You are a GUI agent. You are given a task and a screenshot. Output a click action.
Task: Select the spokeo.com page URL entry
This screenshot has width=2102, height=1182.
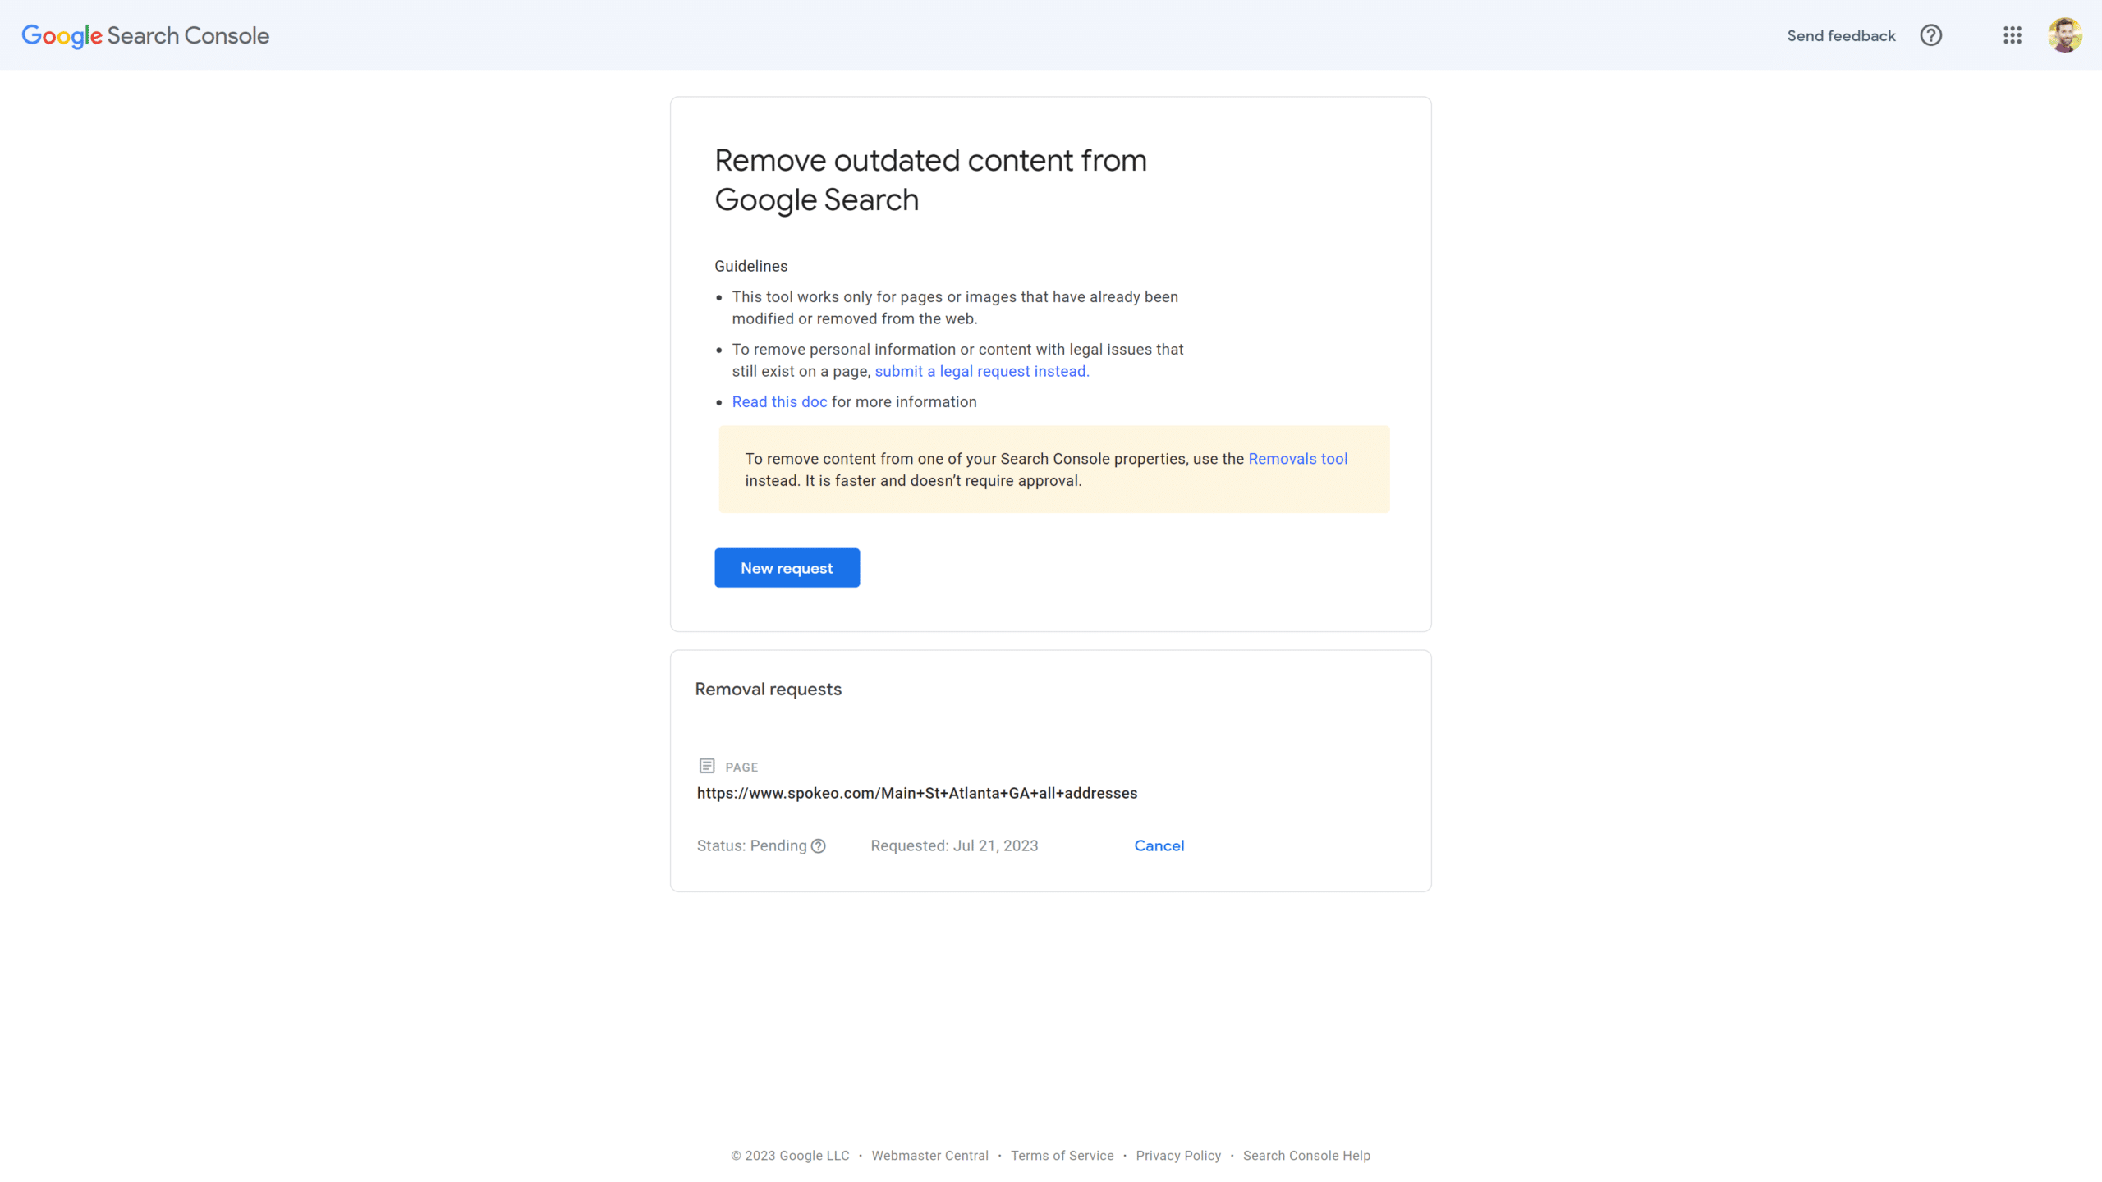click(x=916, y=793)
